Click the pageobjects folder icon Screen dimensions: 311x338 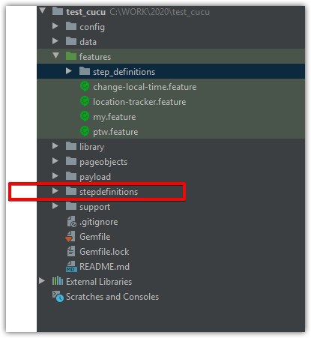tap(71, 161)
